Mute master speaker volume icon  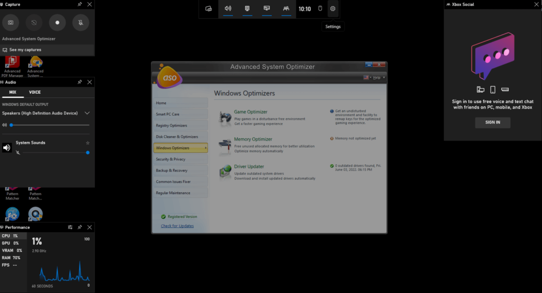click(x=4, y=125)
